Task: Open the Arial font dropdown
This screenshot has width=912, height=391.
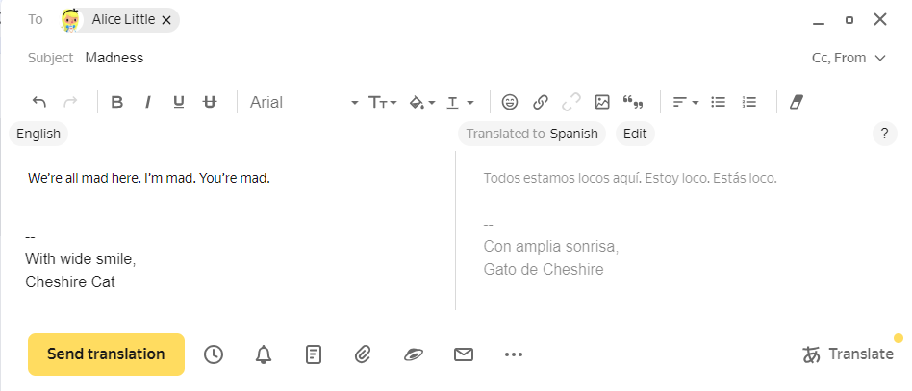Action: [x=303, y=102]
